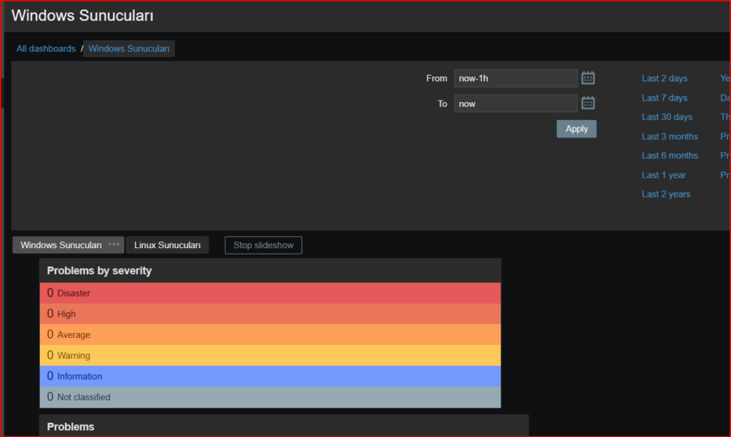Open the To date calendar picker
This screenshot has height=437, width=731.
[588, 103]
